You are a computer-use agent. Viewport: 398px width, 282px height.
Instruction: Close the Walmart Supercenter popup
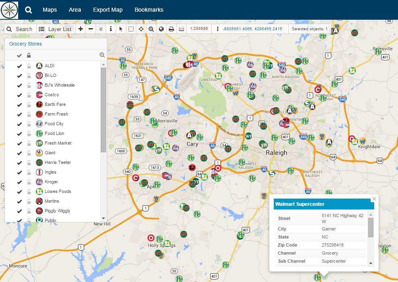[374, 199]
